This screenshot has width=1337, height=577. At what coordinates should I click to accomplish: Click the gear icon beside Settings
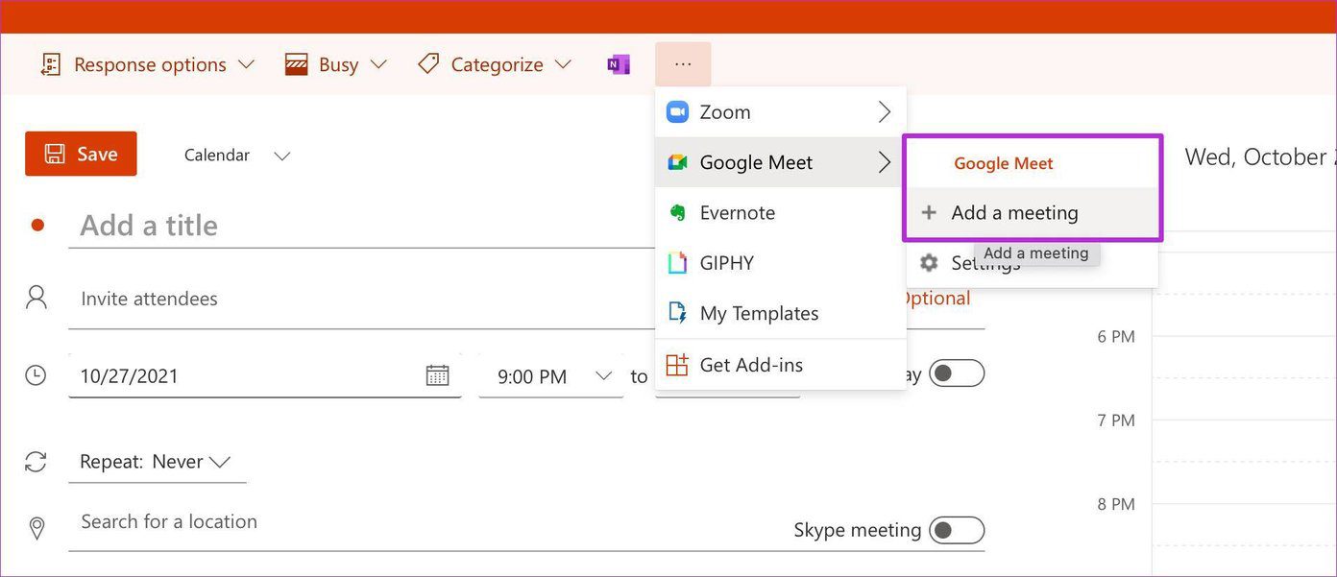[x=929, y=263]
